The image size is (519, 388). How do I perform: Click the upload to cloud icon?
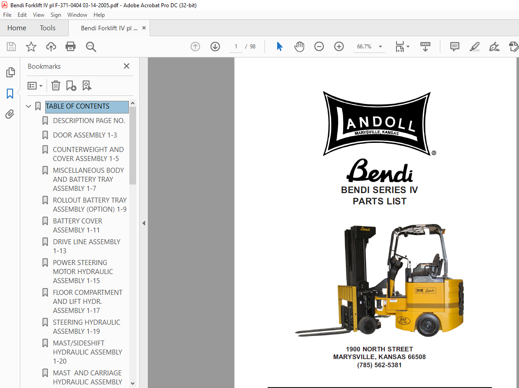pyautogui.click(x=51, y=47)
